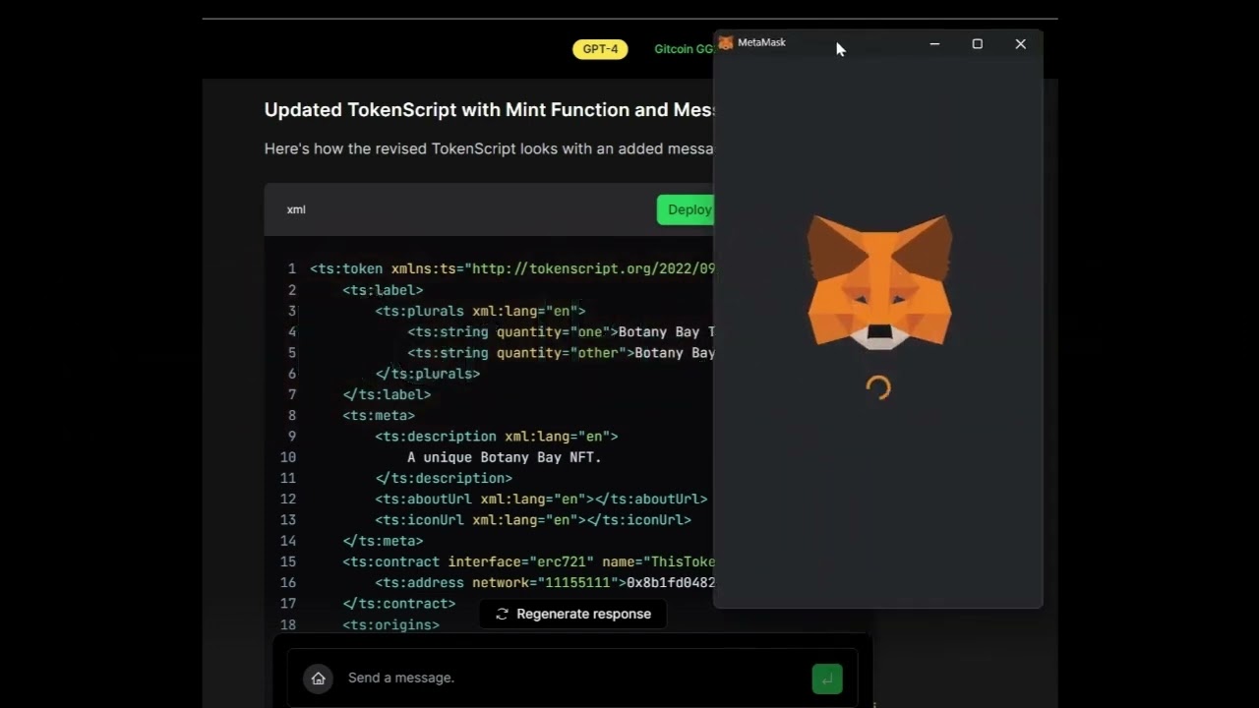Viewport: 1259px width, 708px height.
Task: Click the opening <ts:label> tag on line 2
Action: [383, 290]
